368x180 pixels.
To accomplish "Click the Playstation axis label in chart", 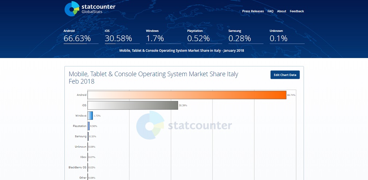I will point(80,126).
